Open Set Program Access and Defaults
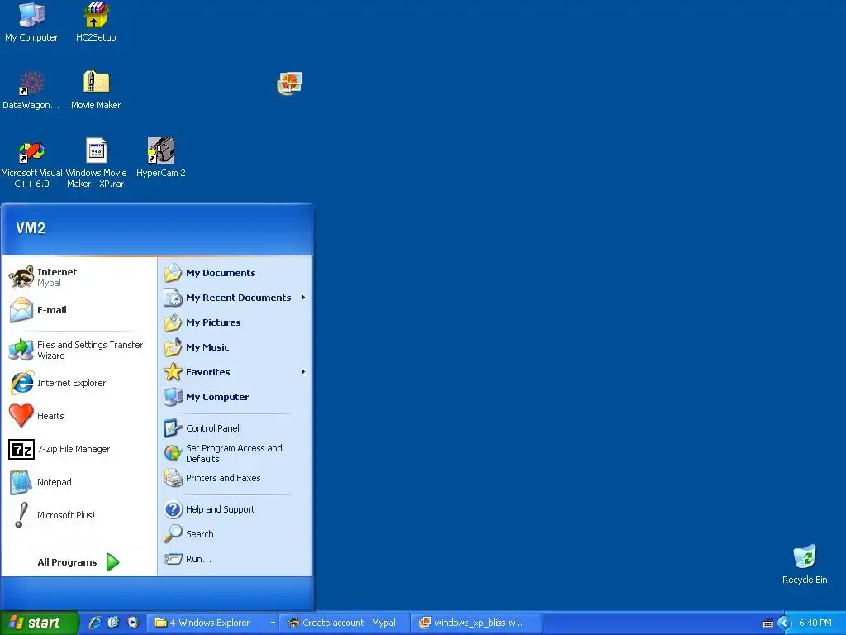The height and width of the screenshot is (635, 846). click(235, 453)
